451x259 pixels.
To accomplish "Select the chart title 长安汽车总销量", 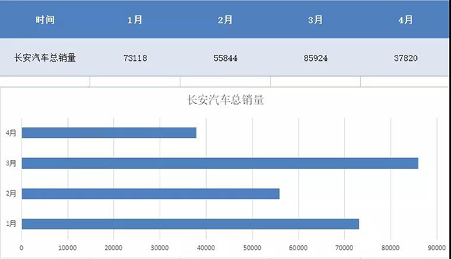I will click(226, 100).
